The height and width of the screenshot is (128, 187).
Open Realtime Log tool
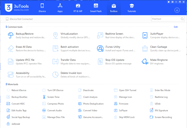pyautogui.click(x=159, y=97)
